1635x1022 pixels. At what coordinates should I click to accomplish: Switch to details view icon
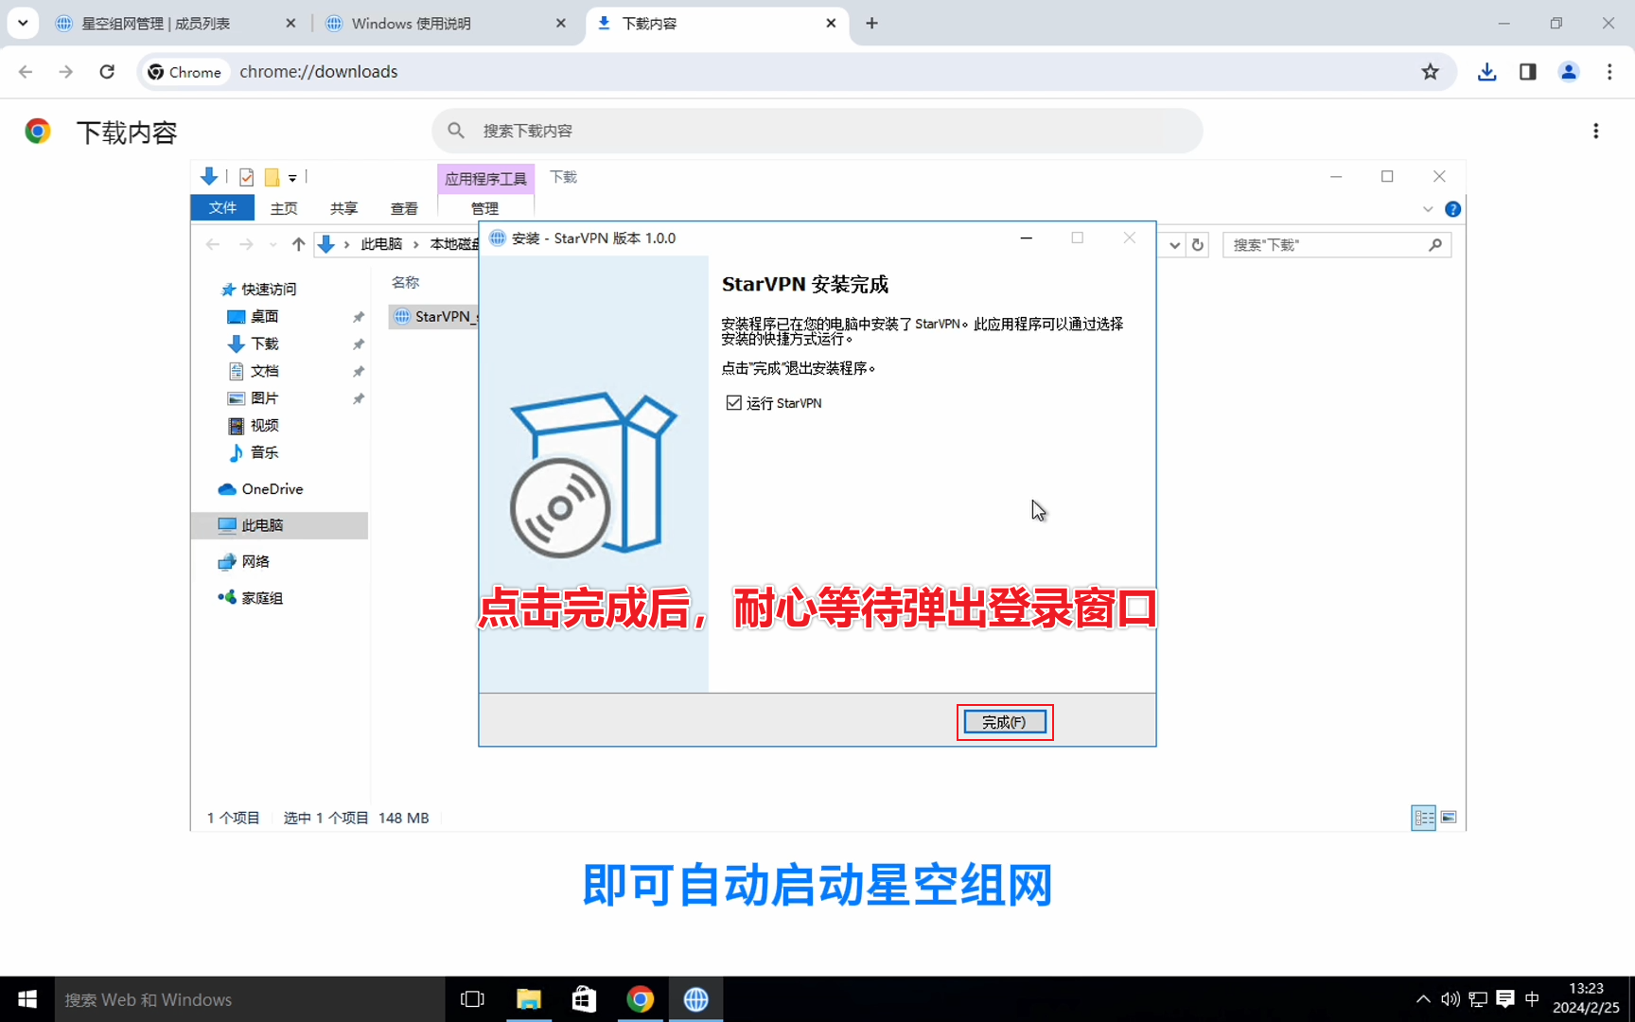tap(1423, 818)
